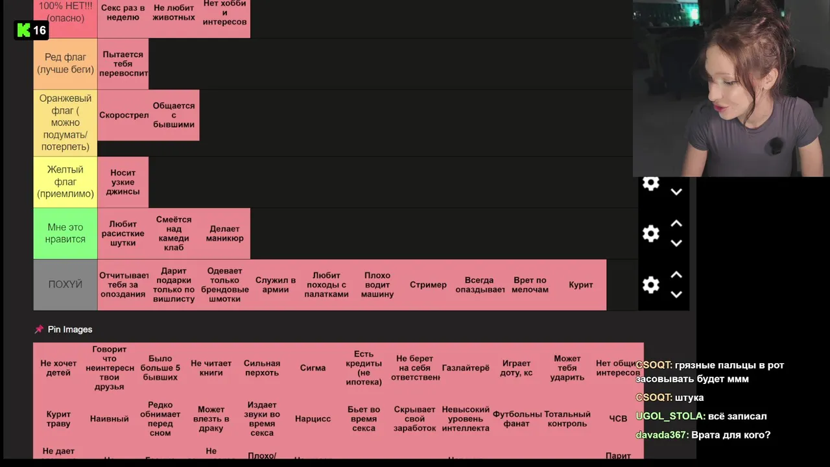Viewport: 830px width, 467px height.
Task: Pick the Газлайтерё tile
Action: pyautogui.click(x=466, y=368)
